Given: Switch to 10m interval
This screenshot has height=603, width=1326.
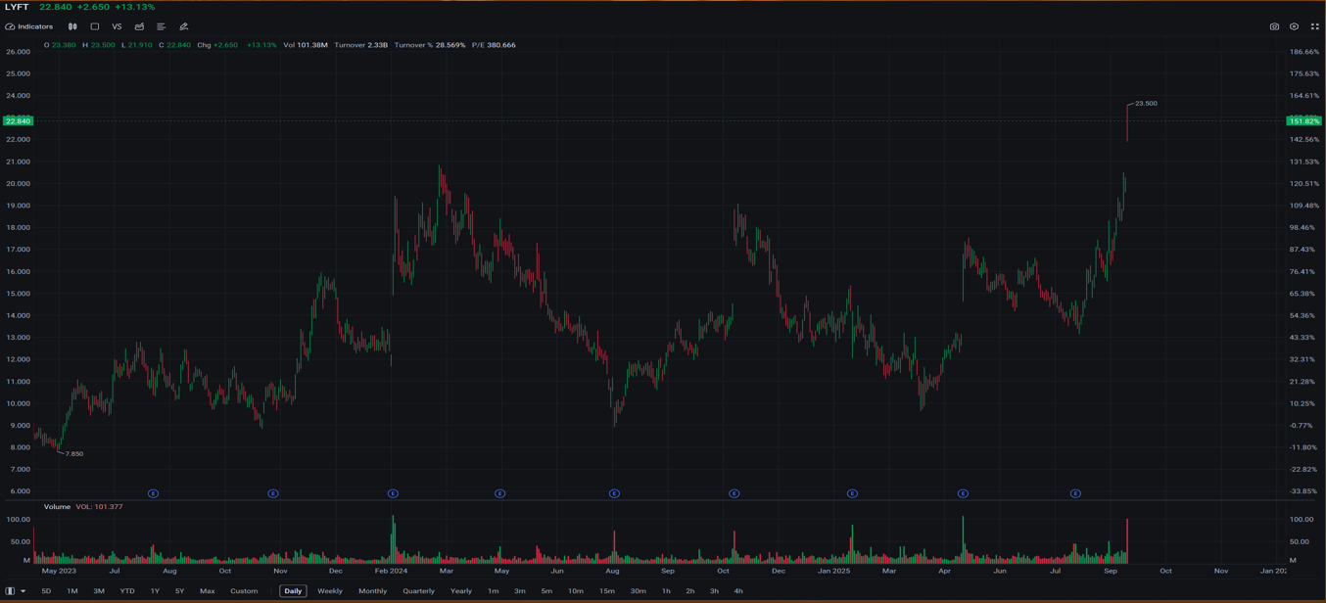Looking at the screenshot, I should (x=576, y=591).
